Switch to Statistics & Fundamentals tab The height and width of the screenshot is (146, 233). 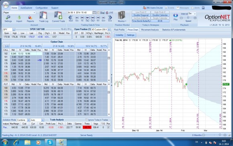coord(174,30)
